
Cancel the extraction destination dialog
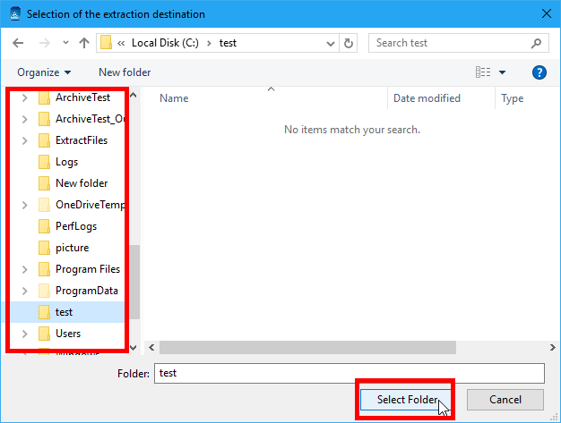pyautogui.click(x=505, y=399)
